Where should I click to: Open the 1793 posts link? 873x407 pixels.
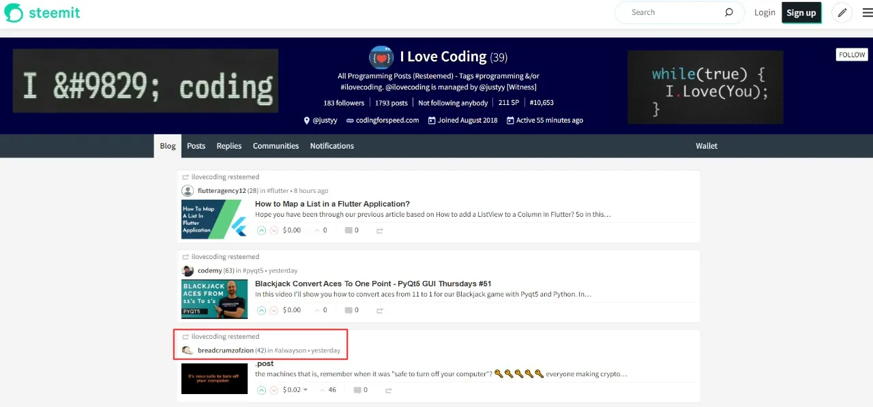point(391,103)
